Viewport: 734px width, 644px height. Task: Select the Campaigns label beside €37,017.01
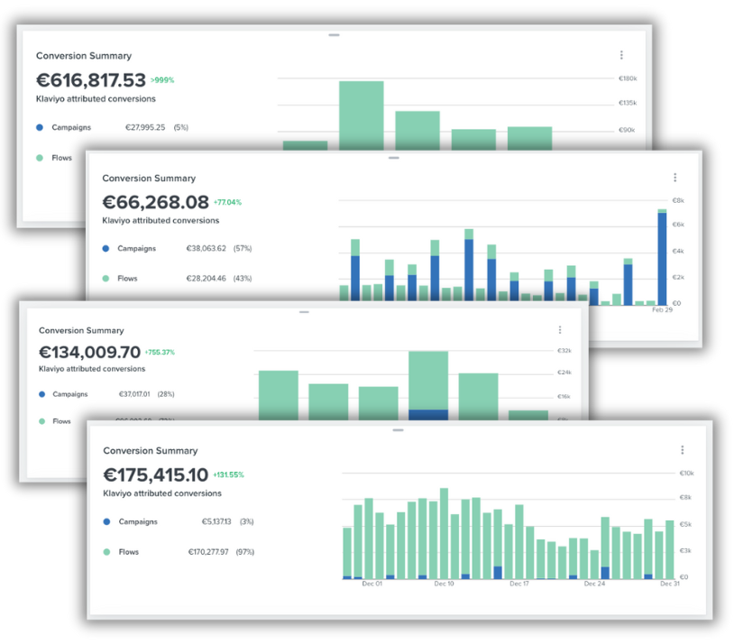(x=69, y=394)
